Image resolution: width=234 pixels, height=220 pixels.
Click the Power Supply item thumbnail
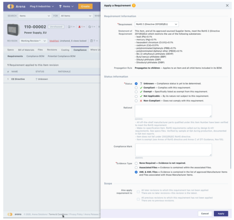(x=13, y=29)
